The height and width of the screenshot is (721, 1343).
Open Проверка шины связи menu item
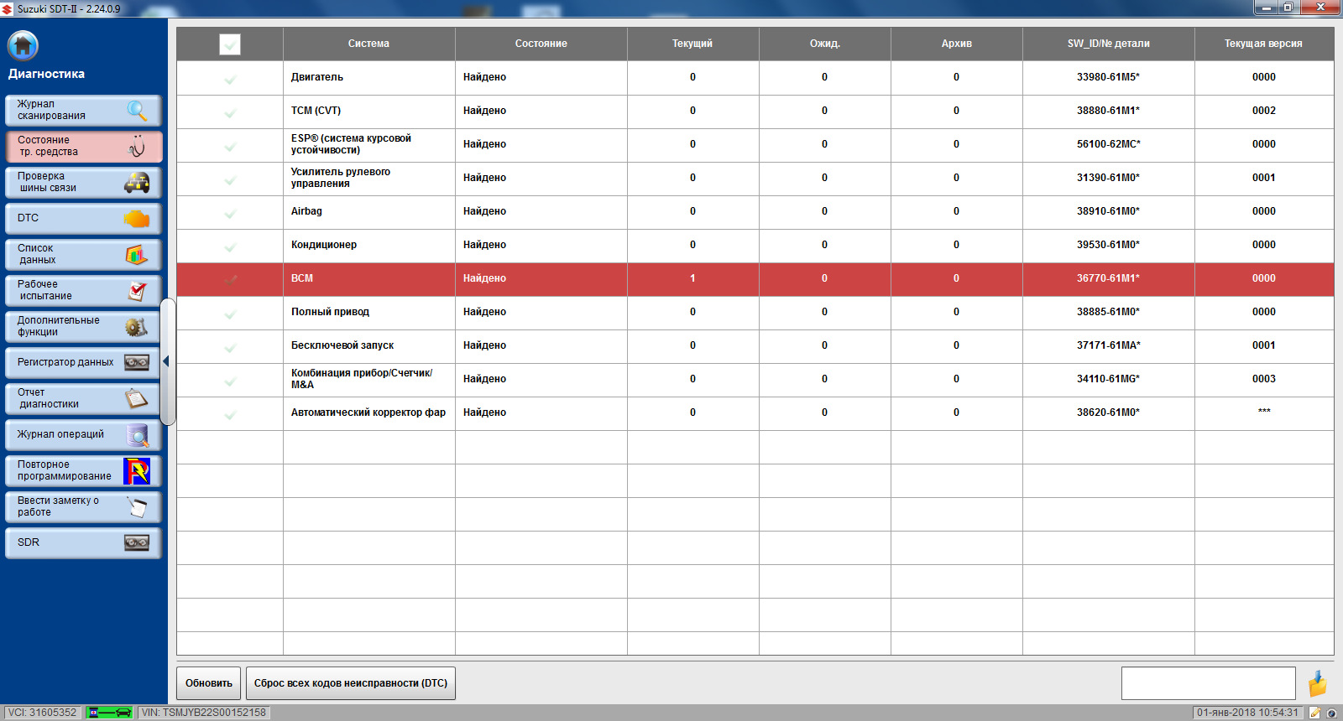[83, 182]
